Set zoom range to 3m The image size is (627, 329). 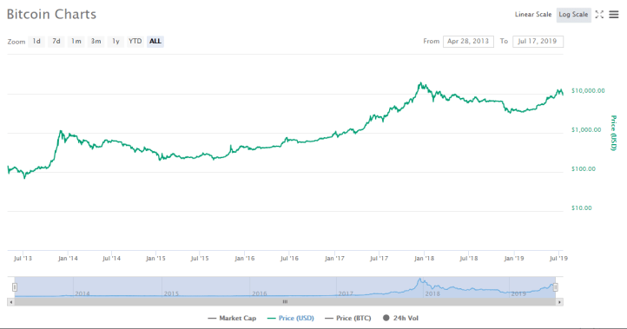96,41
